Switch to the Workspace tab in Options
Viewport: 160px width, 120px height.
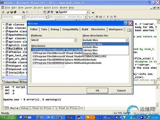(116, 29)
